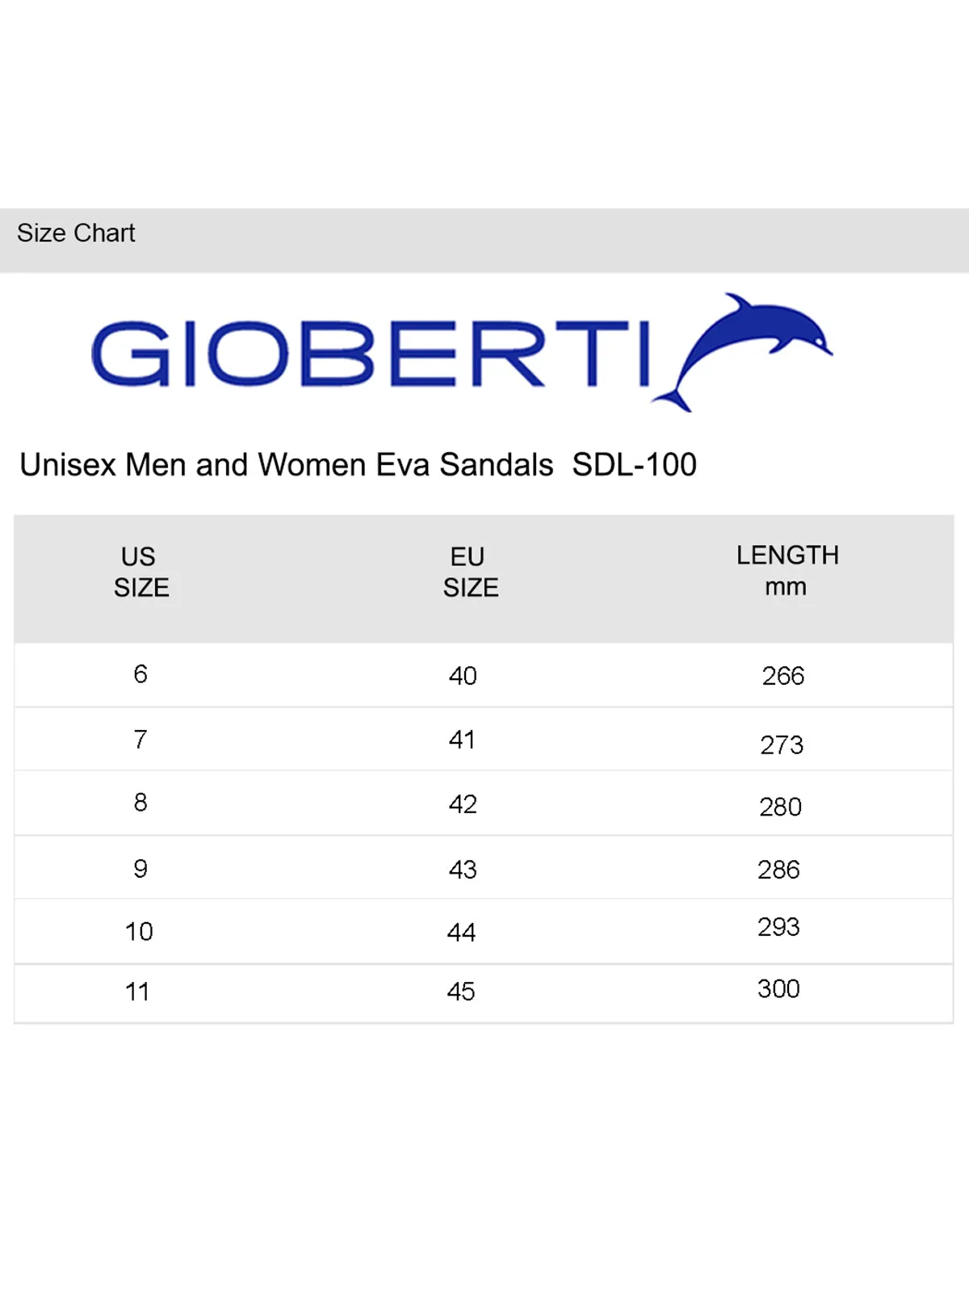Select US size 9 cell
This screenshot has width=969, height=1292.
[x=141, y=869]
